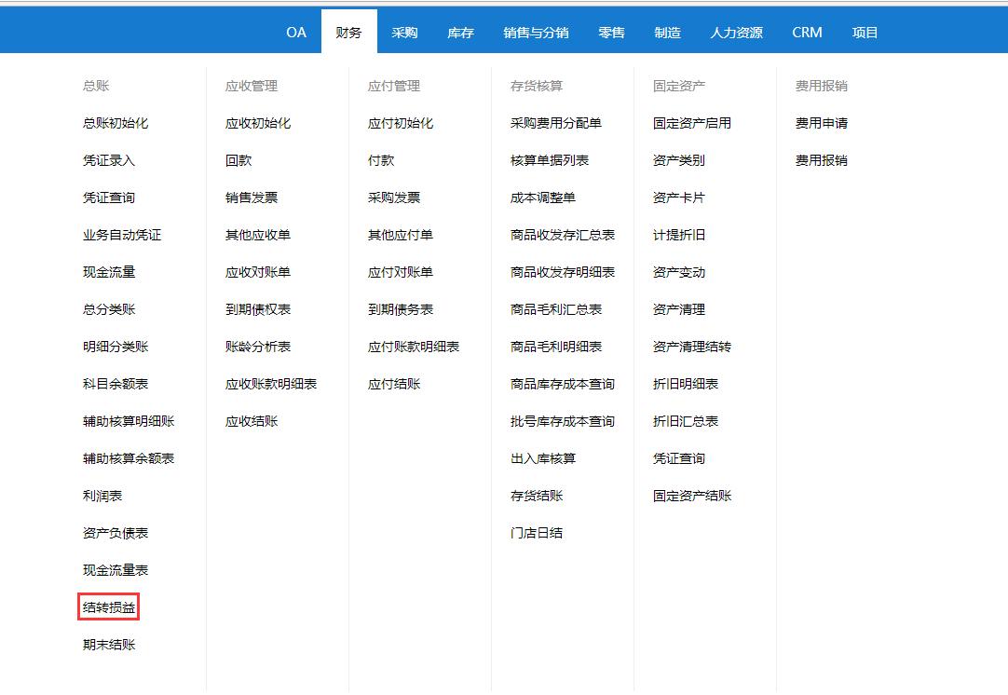Open 到期债务表
This screenshot has width=1008, height=695.
401,309
